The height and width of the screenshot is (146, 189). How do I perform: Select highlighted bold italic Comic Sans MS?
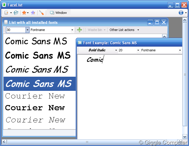pyautogui.click(x=39, y=84)
